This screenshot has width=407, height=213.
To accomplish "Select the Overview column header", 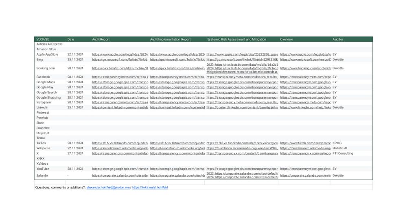I will click(286, 39).
